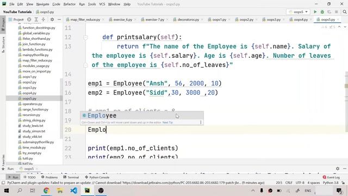Viewport: 348px width, 196px height.
Task: Open the Code menu
Action: click(x=56, y=4)
